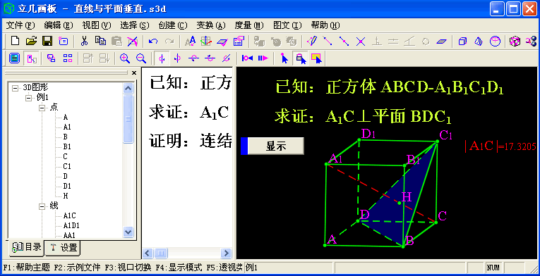Click the zoom out magnifier
Image resolution: width=540 pixels, height=276 pixels.
141,58
